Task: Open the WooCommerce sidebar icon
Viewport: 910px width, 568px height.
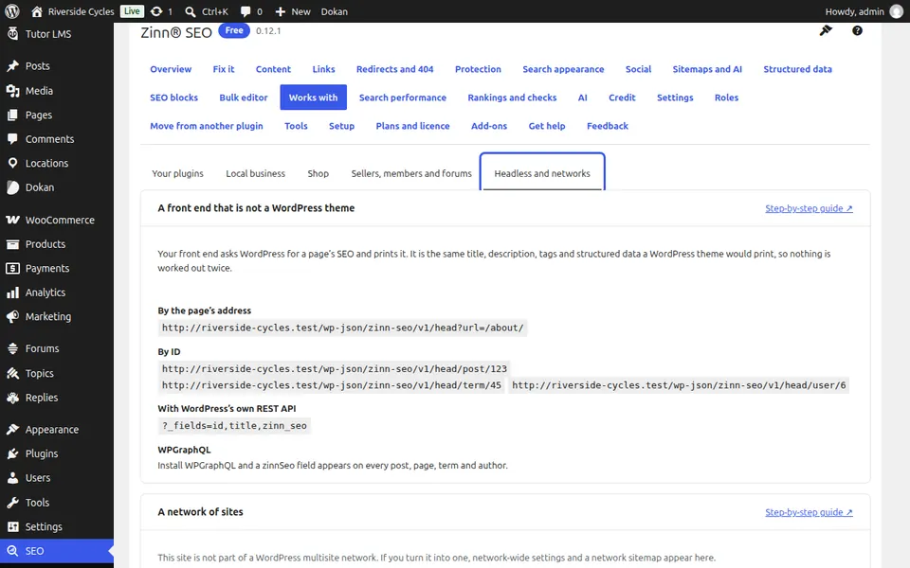Action: pyautogui.click(x=12, y=220)
